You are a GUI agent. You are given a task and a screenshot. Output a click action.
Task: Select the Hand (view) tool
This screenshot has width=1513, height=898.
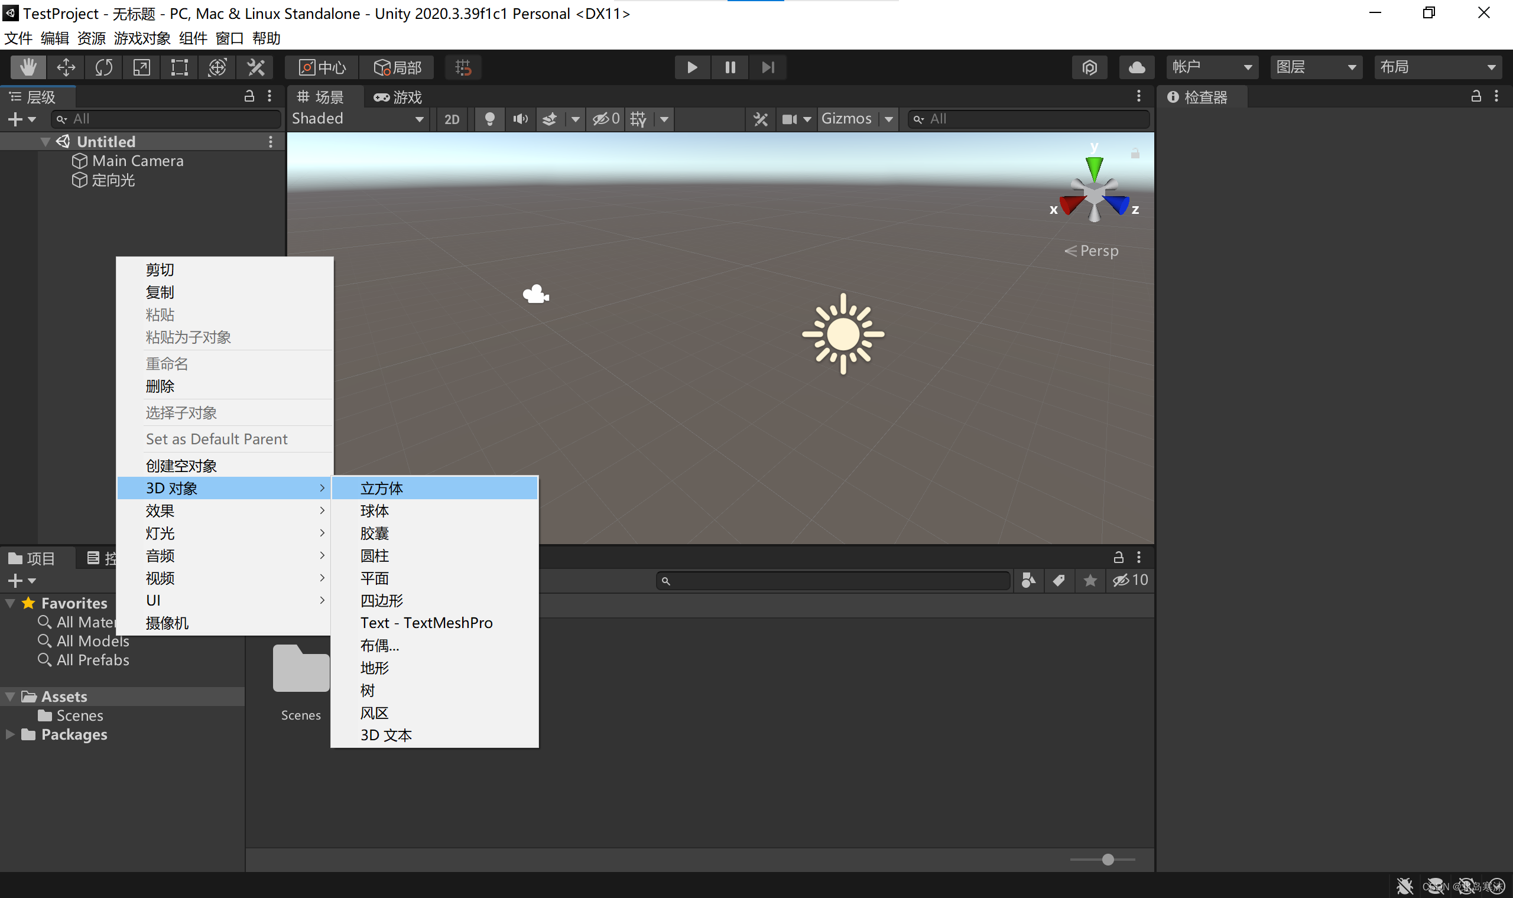[x=27, y=67]
